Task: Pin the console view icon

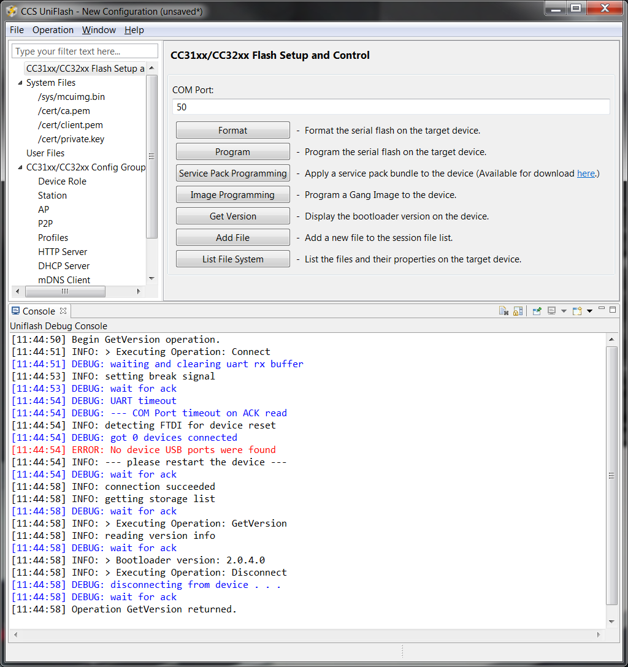Action: 537,311
